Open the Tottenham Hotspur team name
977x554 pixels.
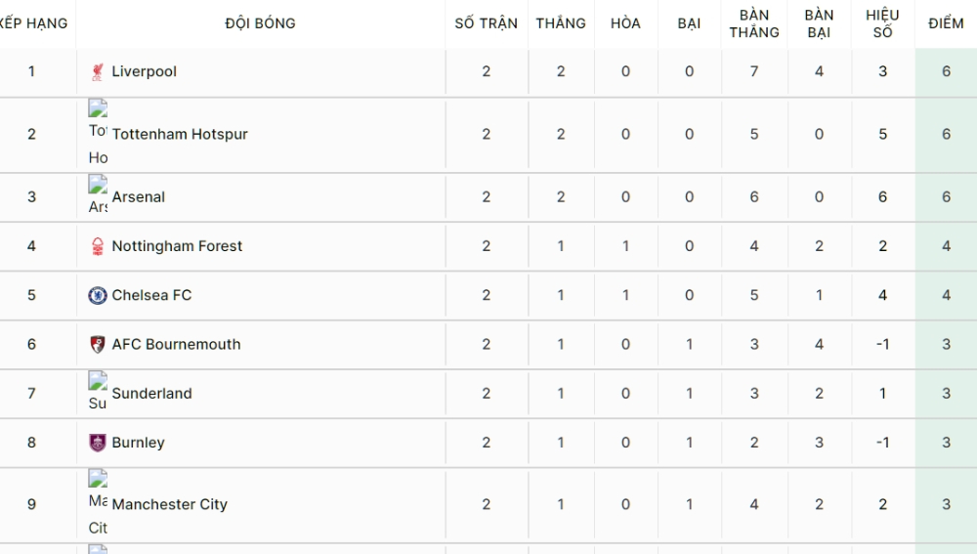180,134
